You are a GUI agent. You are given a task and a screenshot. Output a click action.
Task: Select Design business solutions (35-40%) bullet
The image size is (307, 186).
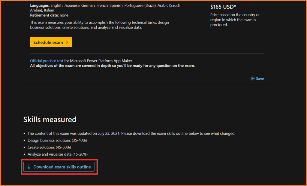pos(57,140)
